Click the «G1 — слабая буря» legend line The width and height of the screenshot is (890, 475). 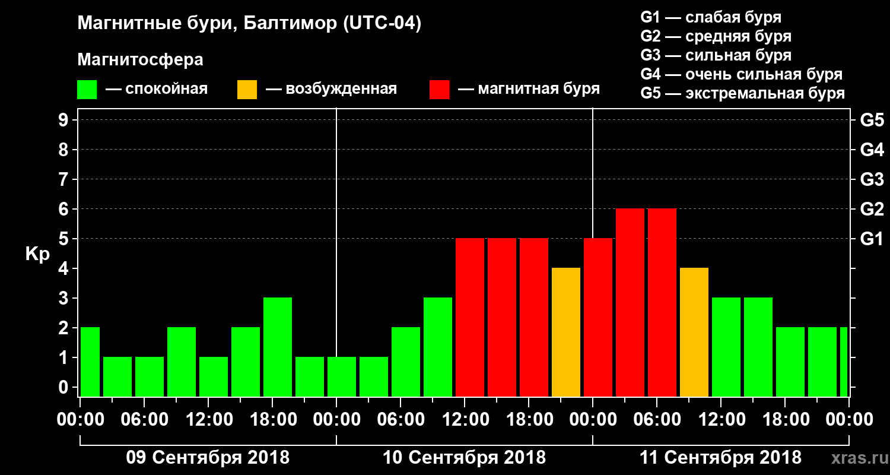(x=711, y=17)
